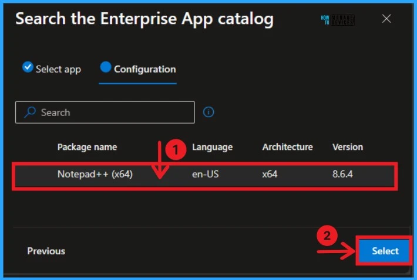
Task: Sort by Package name column header
Action: (88, 147)
